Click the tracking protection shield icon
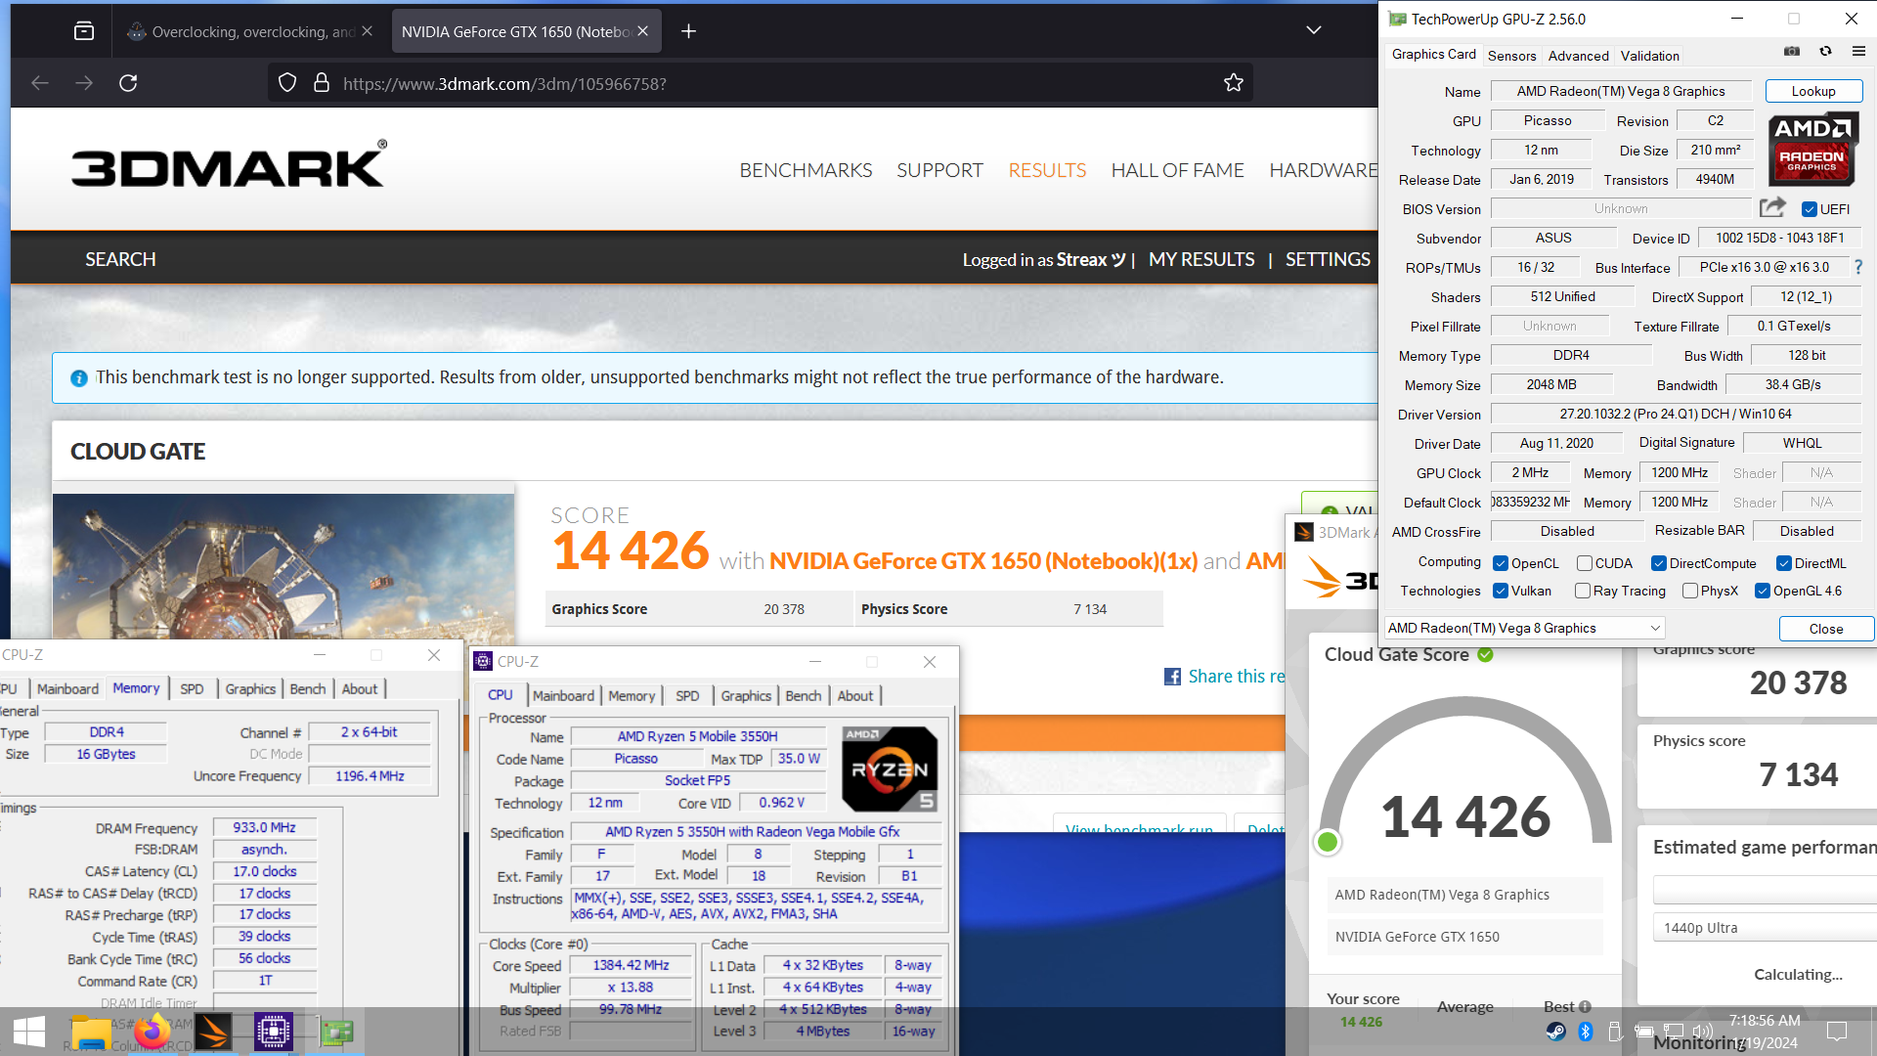 click(x=287, y=83)
